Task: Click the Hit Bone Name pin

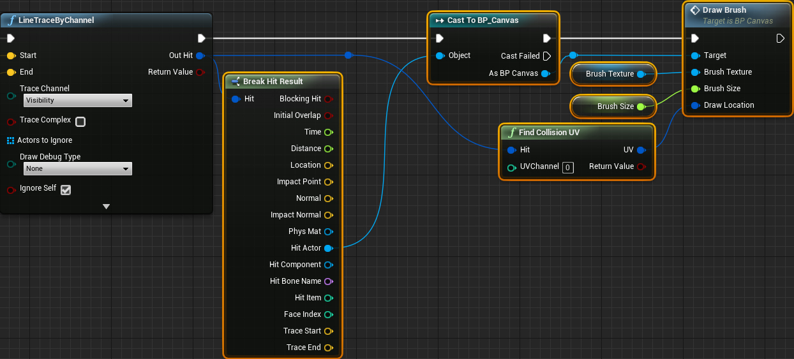Action: pyautogui.click(x=328, y=281)
